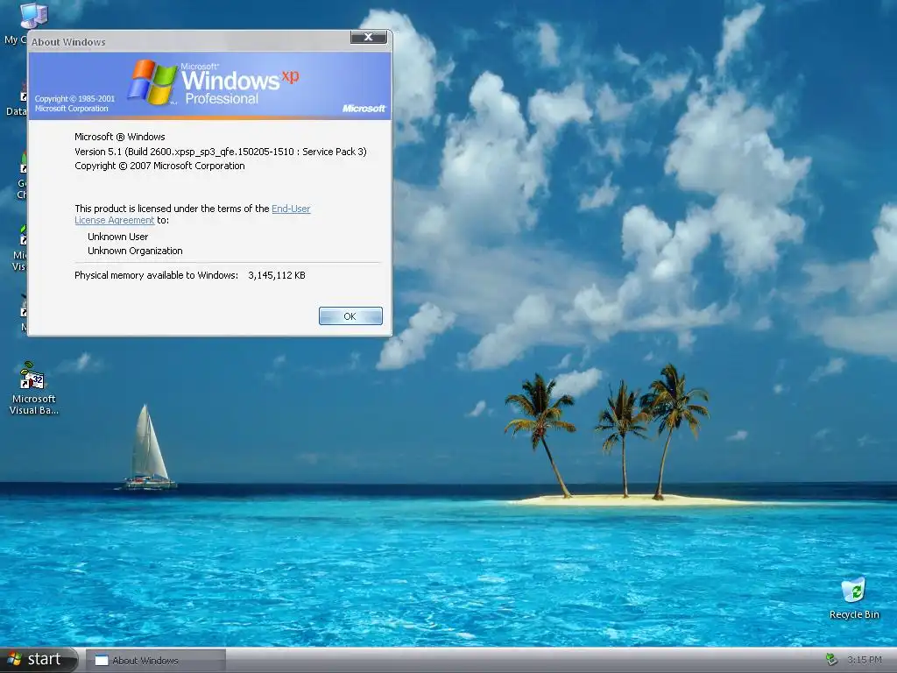Select the Microsoft Visual Basic desktop shortcut
Viewport: 897px width, 673px height.
click(34, 388)
